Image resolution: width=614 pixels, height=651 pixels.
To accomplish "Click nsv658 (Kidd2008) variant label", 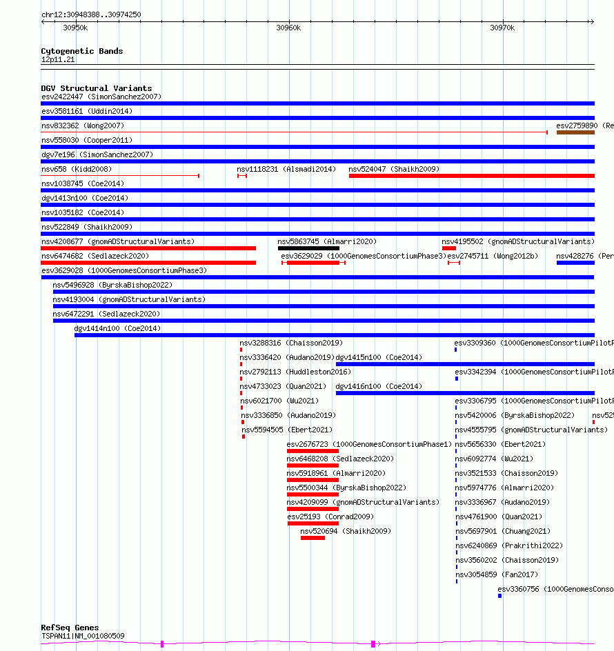I will [77, 170].
